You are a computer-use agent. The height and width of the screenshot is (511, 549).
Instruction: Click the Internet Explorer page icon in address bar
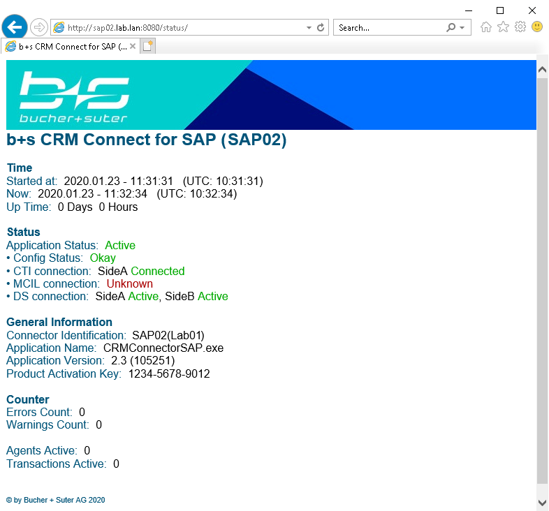tap(59, 27)
